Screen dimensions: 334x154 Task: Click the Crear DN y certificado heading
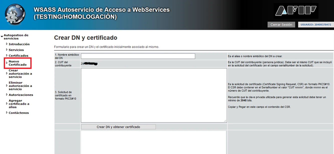tap(86, 38)
